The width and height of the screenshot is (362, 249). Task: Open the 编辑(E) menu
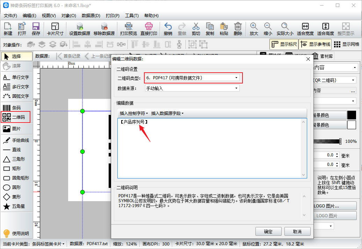pos(29,16)
